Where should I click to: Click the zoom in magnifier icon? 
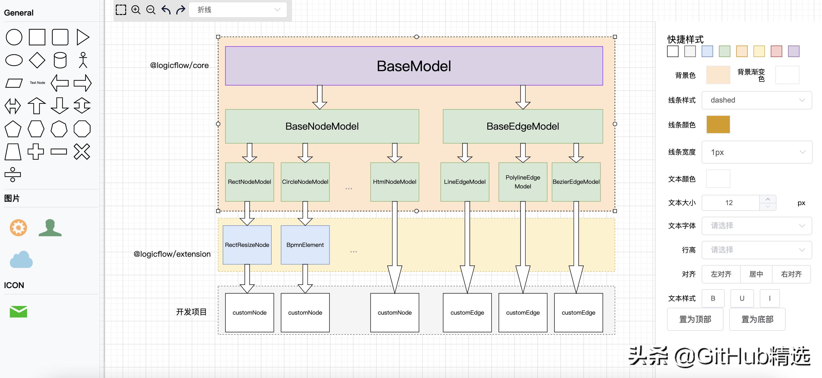pyautogui.click(x=136, y=10)
